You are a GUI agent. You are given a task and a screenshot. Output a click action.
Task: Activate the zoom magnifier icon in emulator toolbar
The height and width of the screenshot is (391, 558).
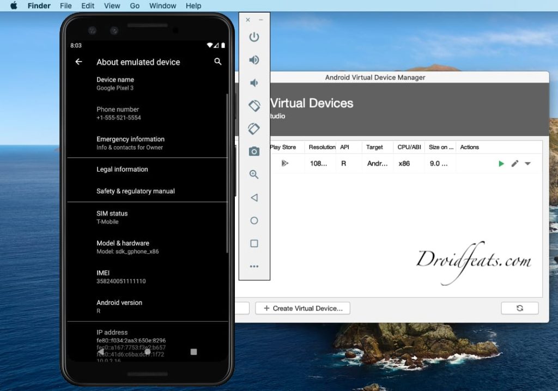pos(254,175)
